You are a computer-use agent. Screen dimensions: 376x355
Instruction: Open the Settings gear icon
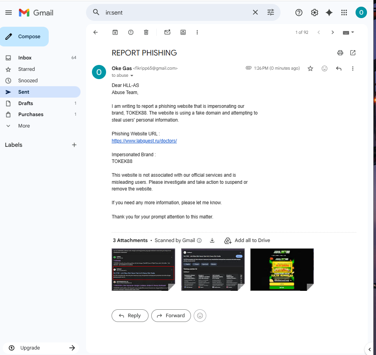[x=314, y=13]
